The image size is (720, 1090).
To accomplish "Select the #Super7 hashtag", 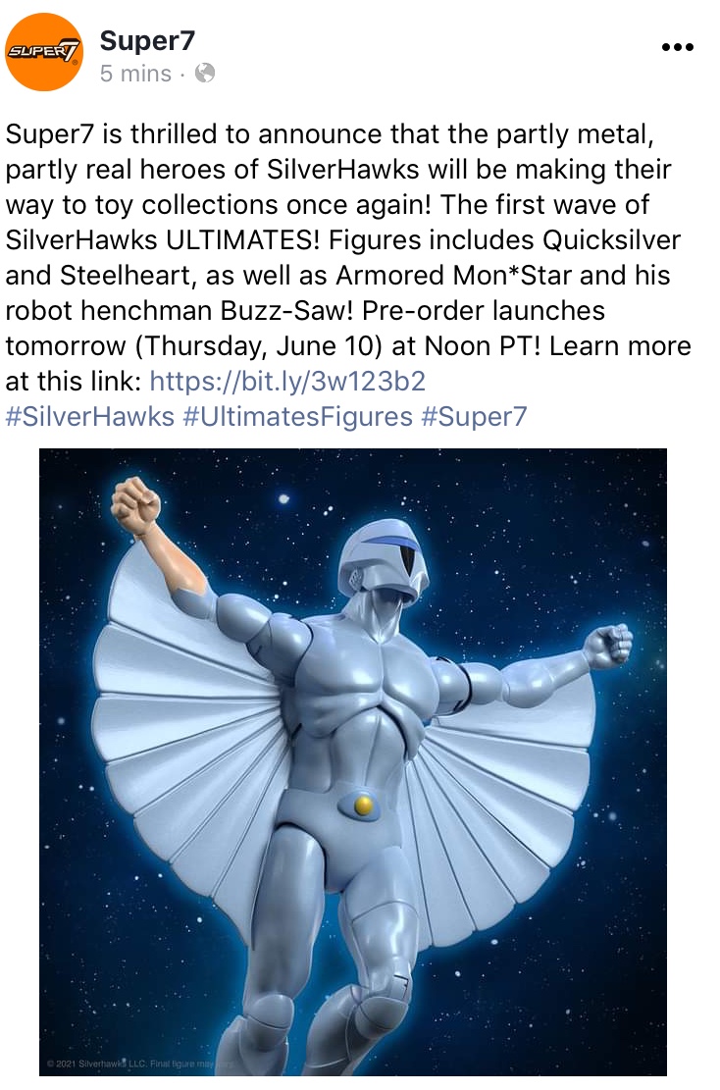I will pyautogui.click(x=474, y=416).
